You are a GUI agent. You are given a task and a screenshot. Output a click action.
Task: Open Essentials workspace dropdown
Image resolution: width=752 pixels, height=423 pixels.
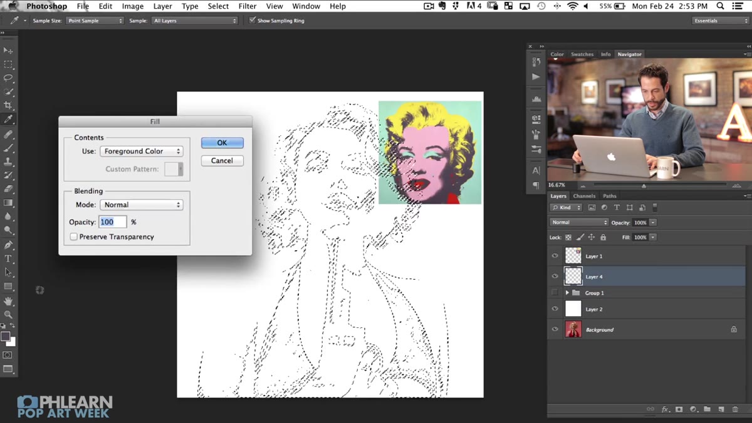click(721, 21)
